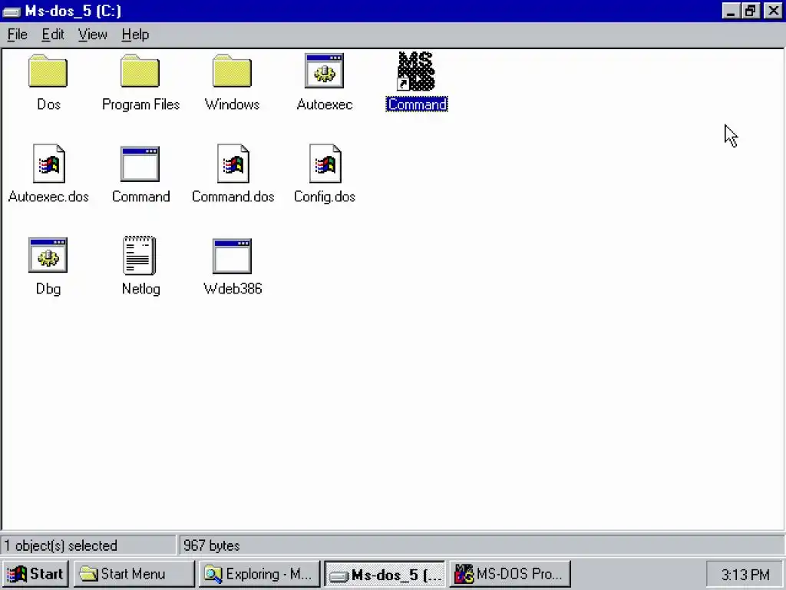Click the Netlog label text
786x590 pixels.
[x=141, y=289]
